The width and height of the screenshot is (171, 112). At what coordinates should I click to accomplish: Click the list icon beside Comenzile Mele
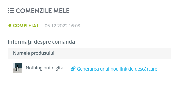pyautogui.click(x=11, y=11)
